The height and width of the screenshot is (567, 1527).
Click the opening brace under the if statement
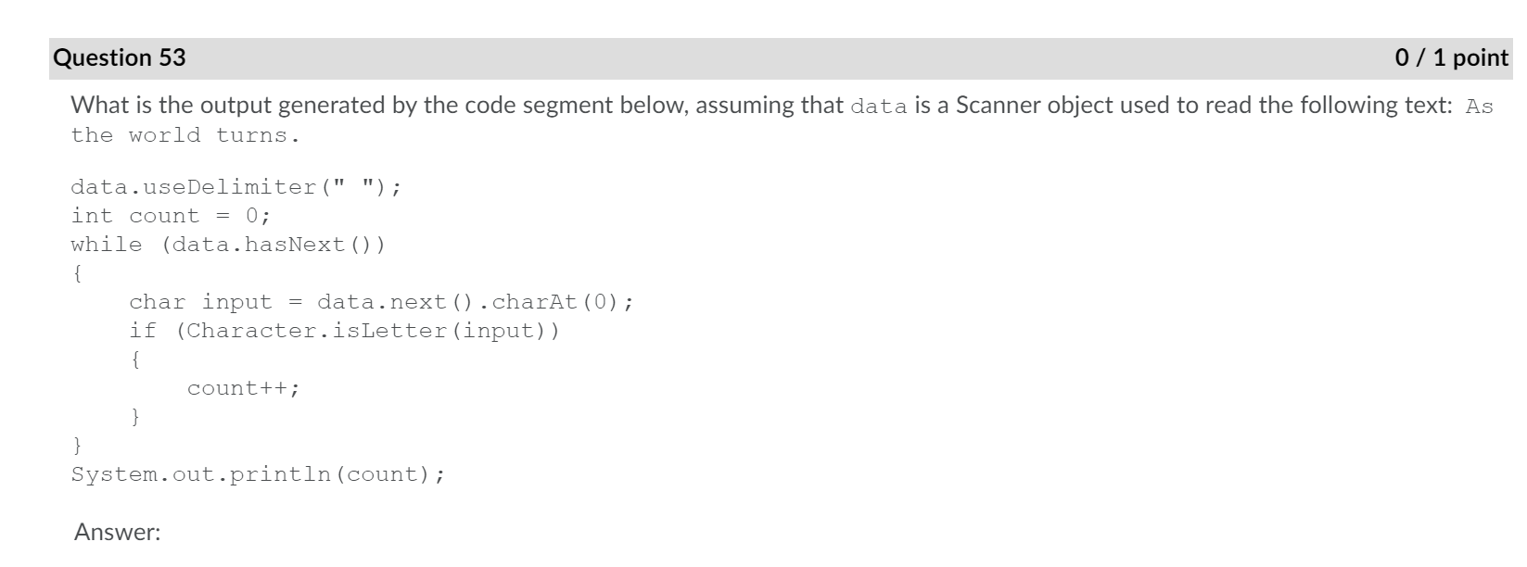coord(135,359)
